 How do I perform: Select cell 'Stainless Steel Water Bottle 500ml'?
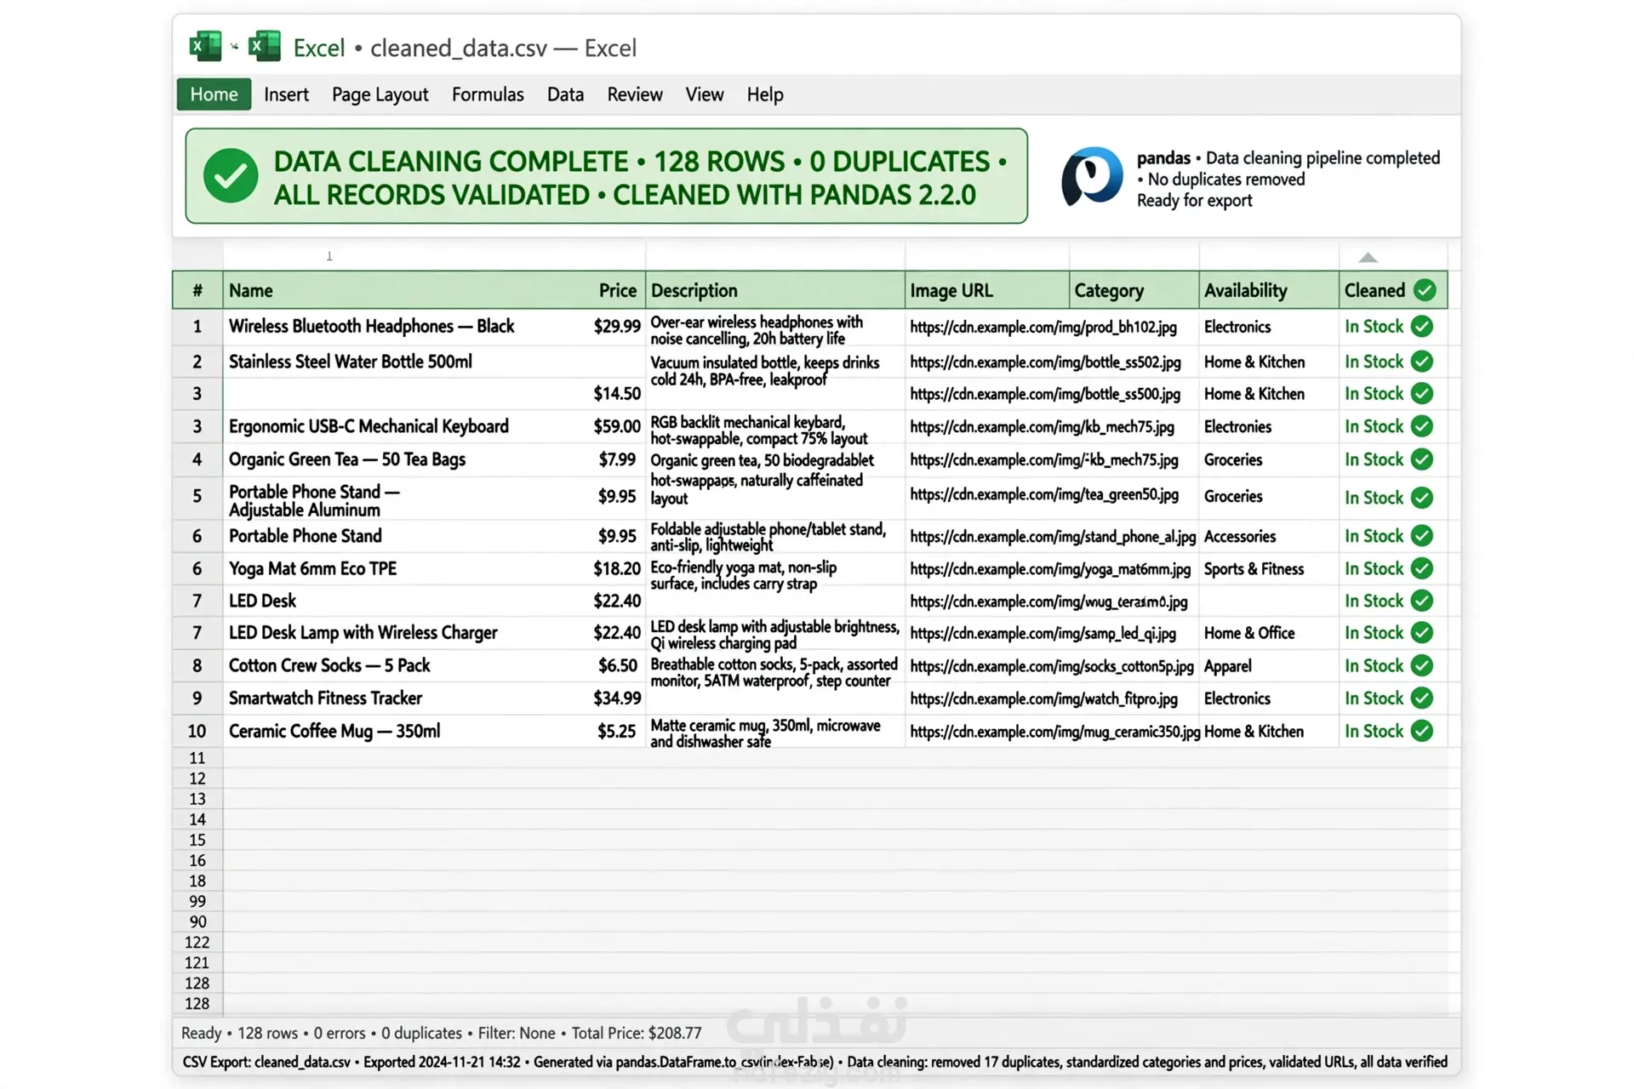pos(350,362)
